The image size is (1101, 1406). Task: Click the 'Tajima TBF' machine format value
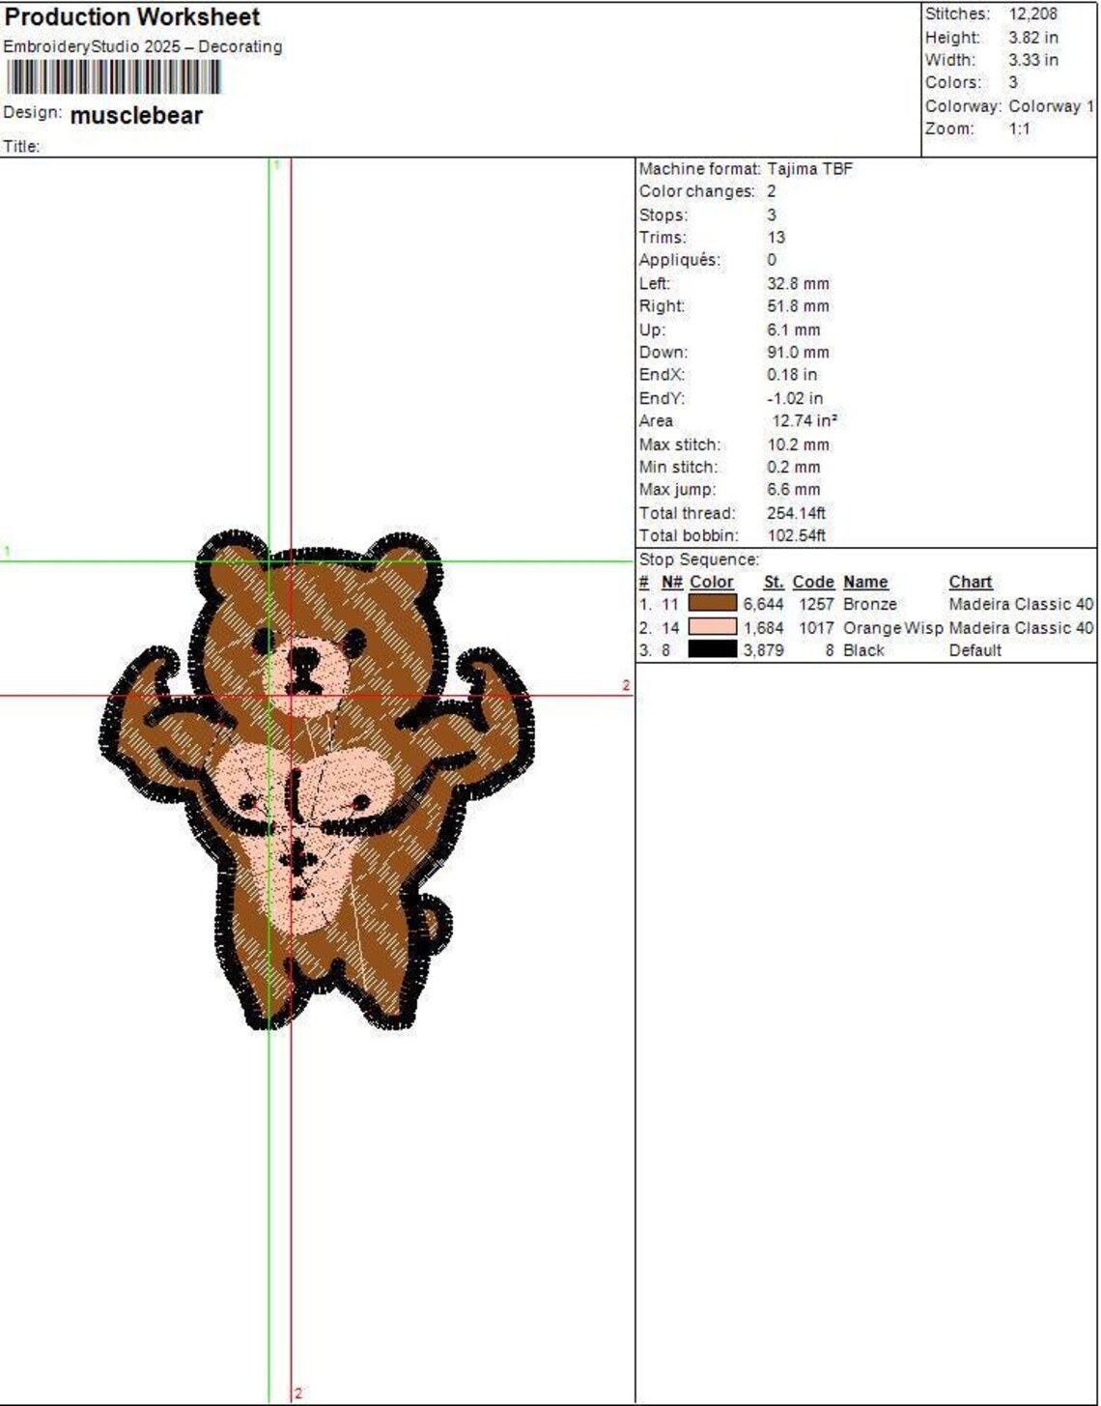tap(809, 169)
